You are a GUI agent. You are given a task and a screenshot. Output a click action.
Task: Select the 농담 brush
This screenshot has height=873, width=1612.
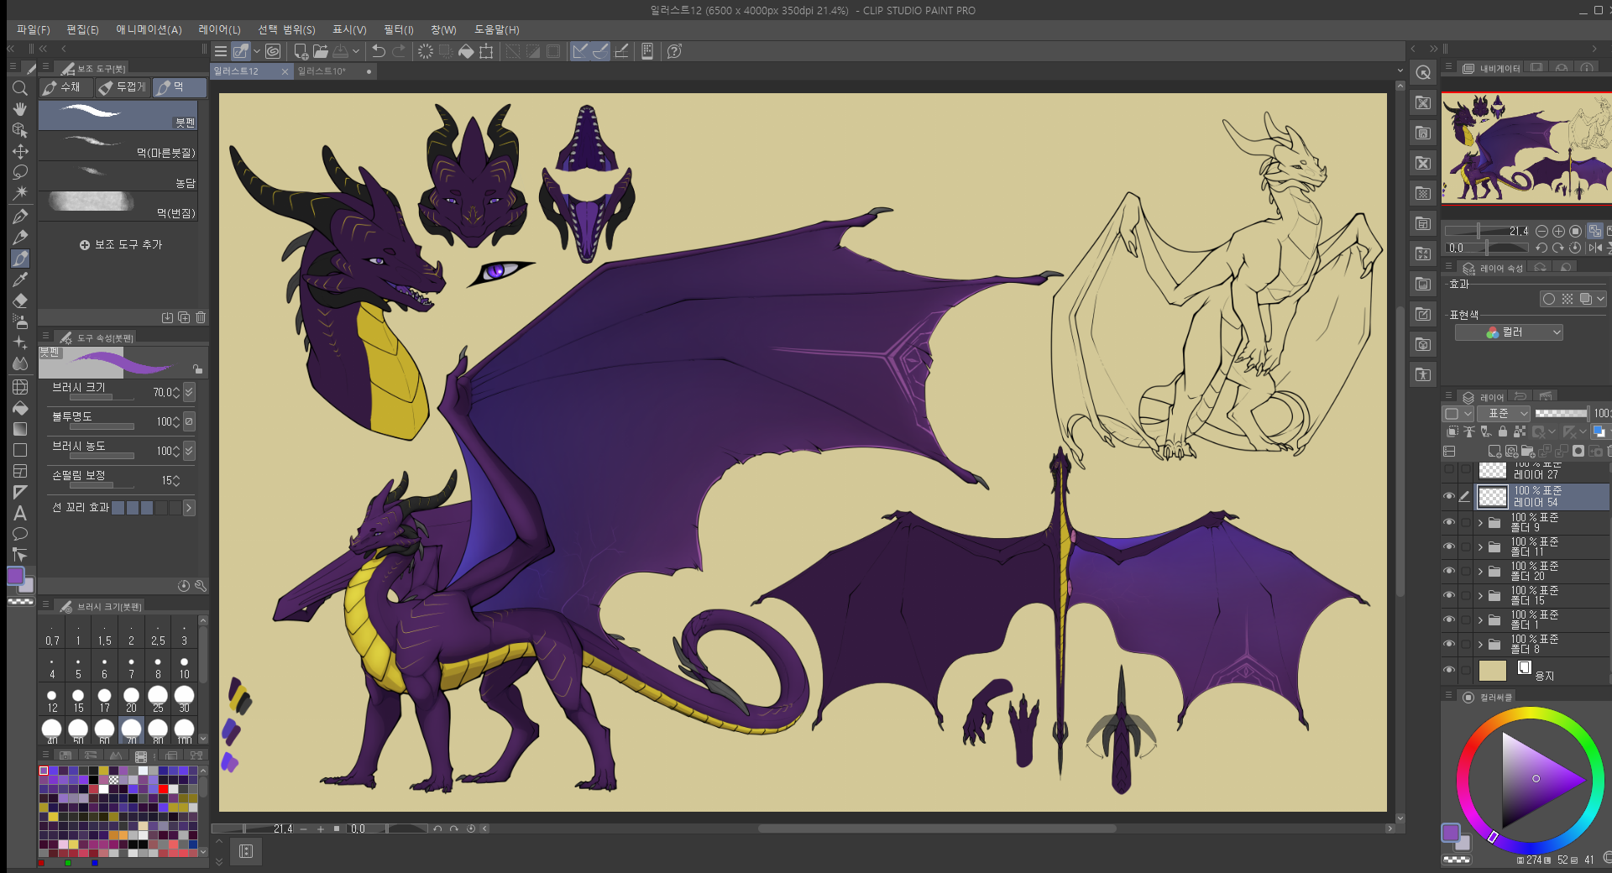click(118, 175)
